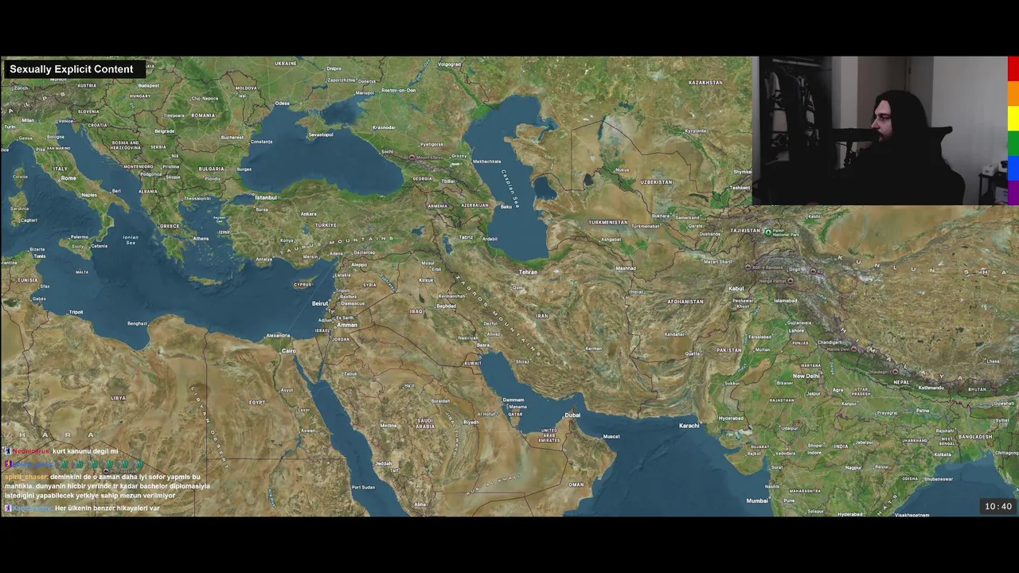
Task: Click the Volgograd city label
Action: coord(449,64)
